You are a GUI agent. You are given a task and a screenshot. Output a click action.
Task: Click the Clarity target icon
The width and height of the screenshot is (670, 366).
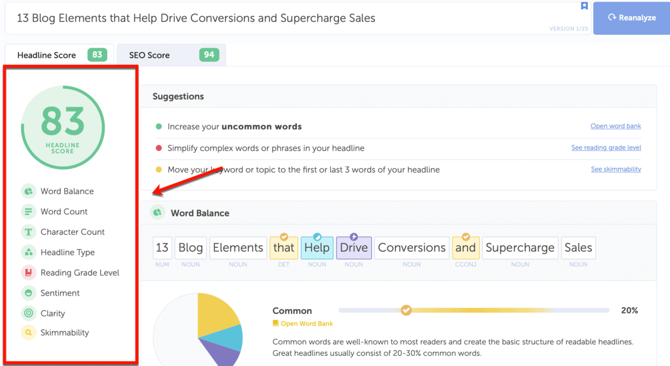(28, 313)
